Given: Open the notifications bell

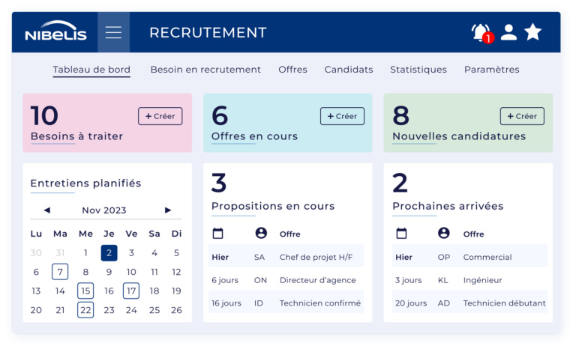Looking at the screenshot, I should pyautogui.click(x=480, y=32).
